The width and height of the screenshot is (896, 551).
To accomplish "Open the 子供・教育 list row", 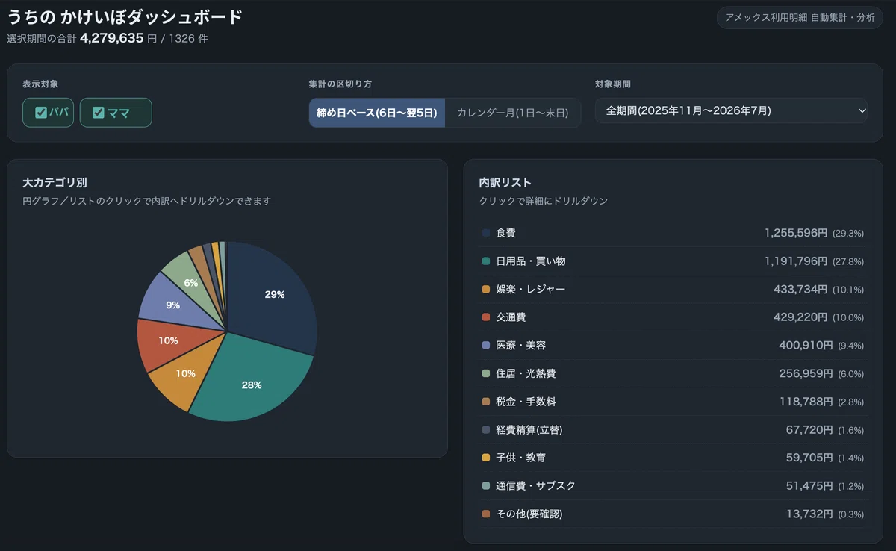I will [673, 458].
